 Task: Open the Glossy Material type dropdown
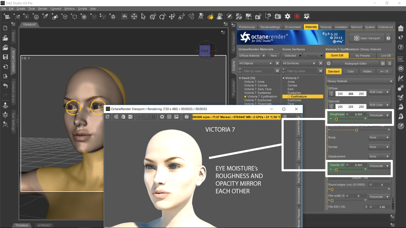point(359,81)
